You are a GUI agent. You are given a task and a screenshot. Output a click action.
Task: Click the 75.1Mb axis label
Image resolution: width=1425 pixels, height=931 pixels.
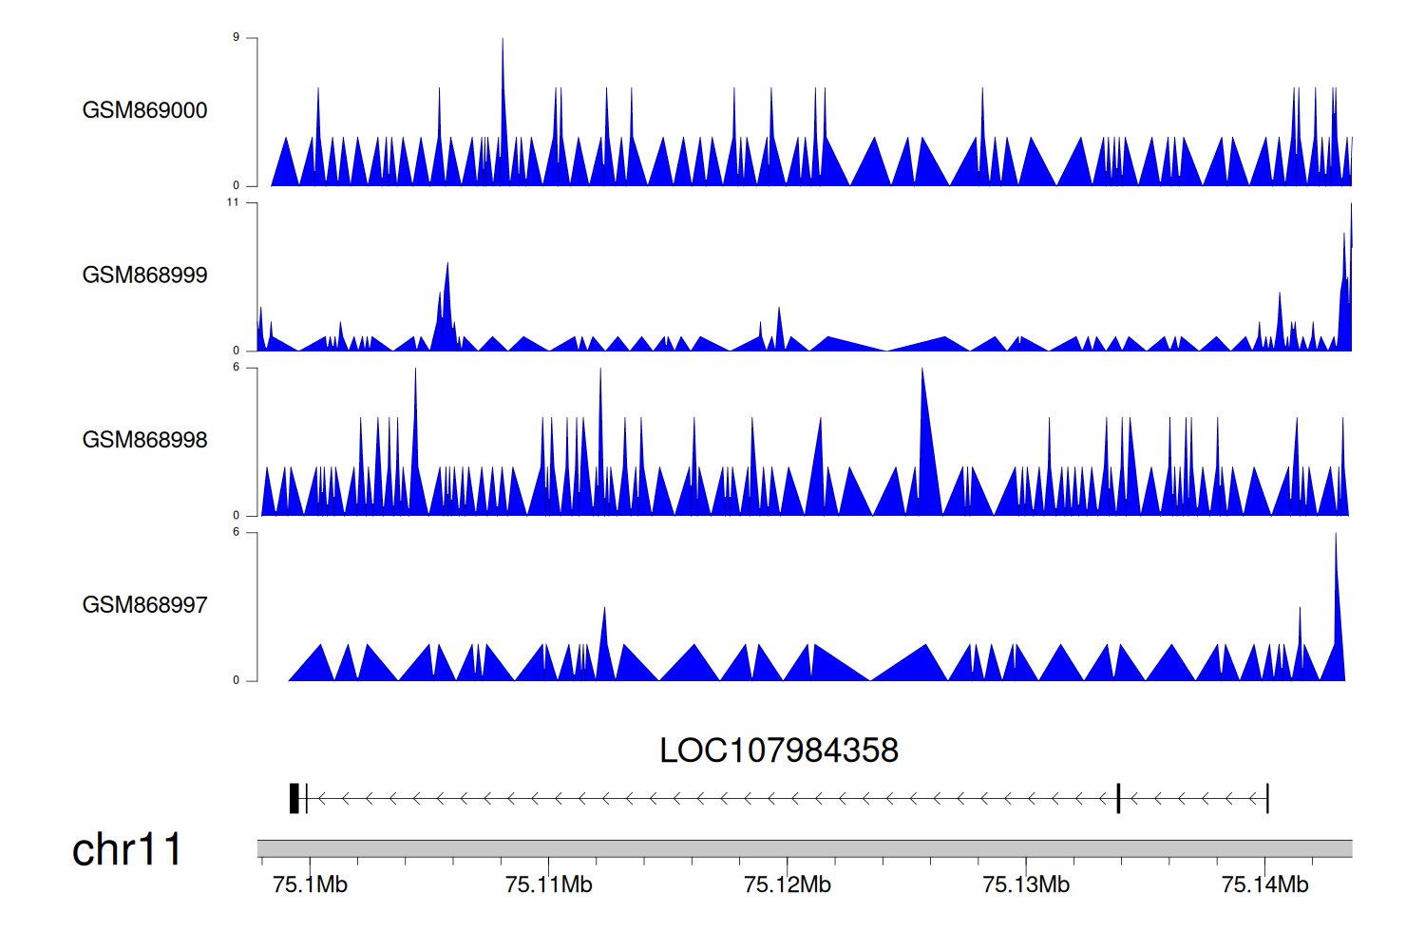[x=310, y=885]
